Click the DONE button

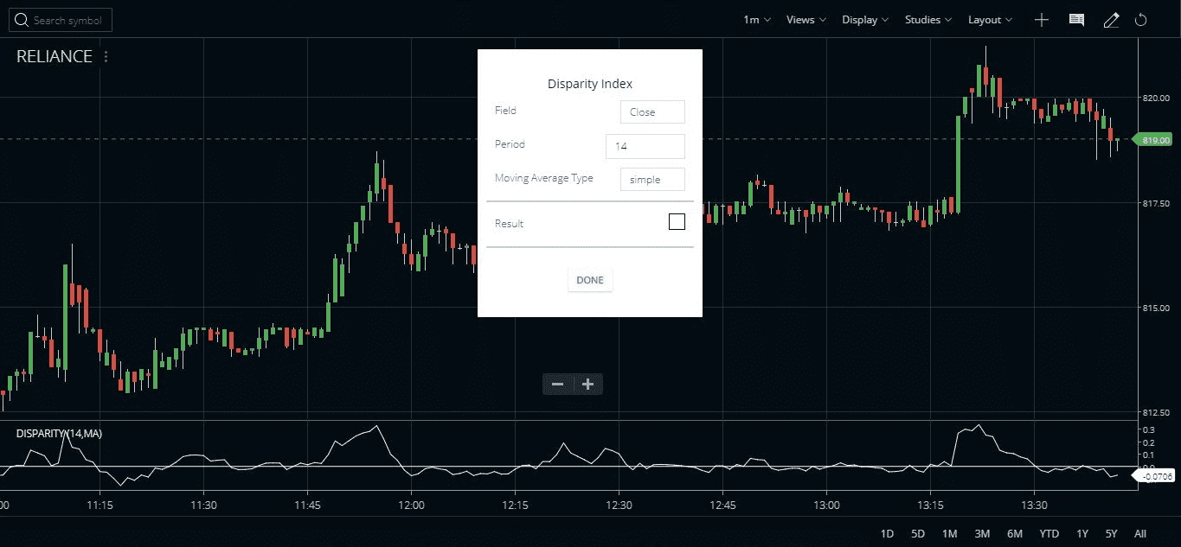(589, 279)
